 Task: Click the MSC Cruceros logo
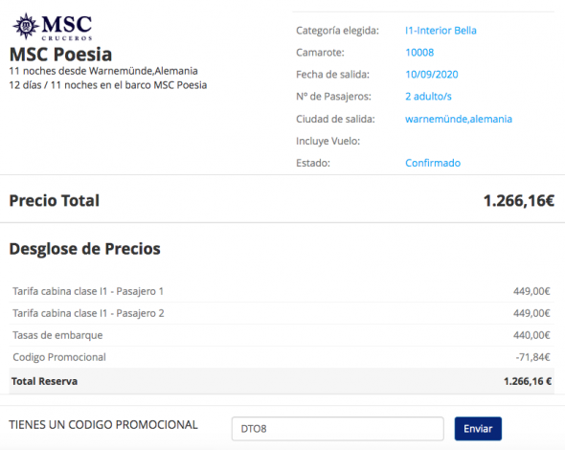click(x=53, y=27)
